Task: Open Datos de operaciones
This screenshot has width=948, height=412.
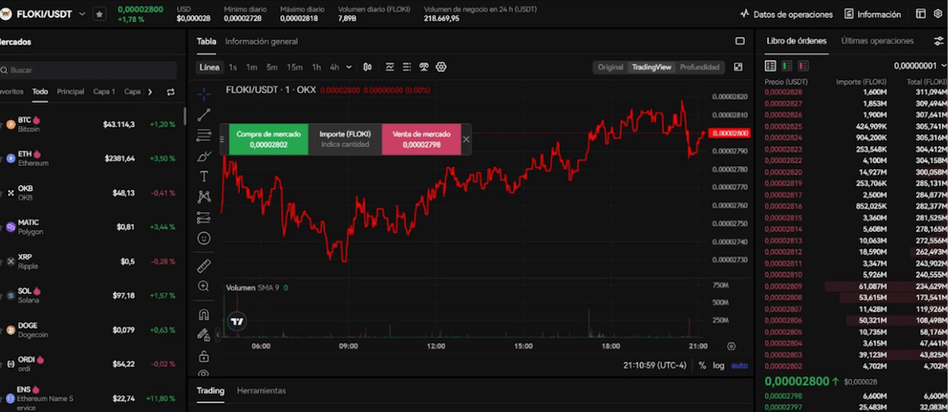Action: pos(787,14)
